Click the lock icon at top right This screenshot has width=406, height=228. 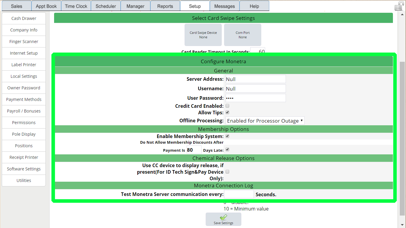coord(399,6)
